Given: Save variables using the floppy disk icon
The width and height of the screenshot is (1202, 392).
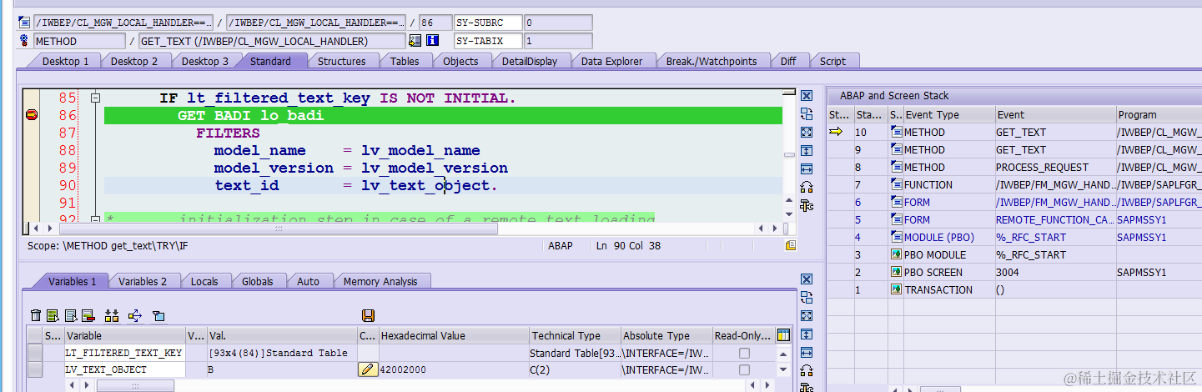Looking at the screenshot, I should pyautogui.click(x=368, y=315).
